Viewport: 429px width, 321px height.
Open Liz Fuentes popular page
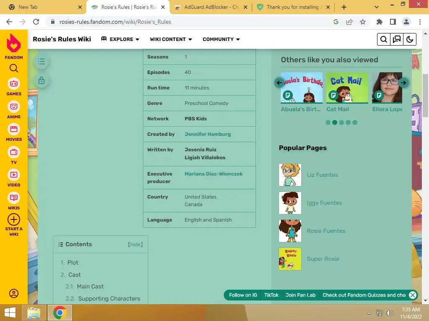[322, 175]
